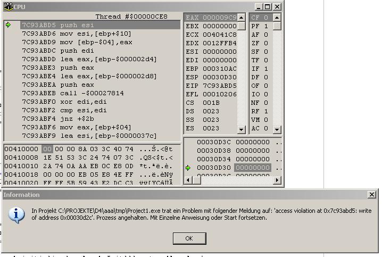Click the blue information icon in dialog
Screen dimensions: 382x257
click(18, 214)
